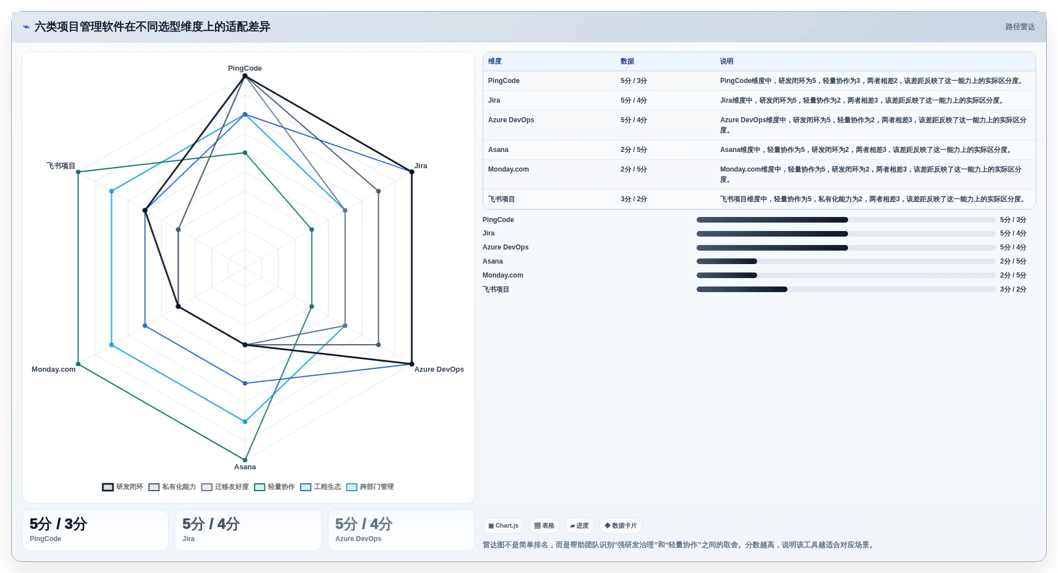1058x573 pixels.
Task: Select the Jira row in the table
Action: [x=759, y=100]
